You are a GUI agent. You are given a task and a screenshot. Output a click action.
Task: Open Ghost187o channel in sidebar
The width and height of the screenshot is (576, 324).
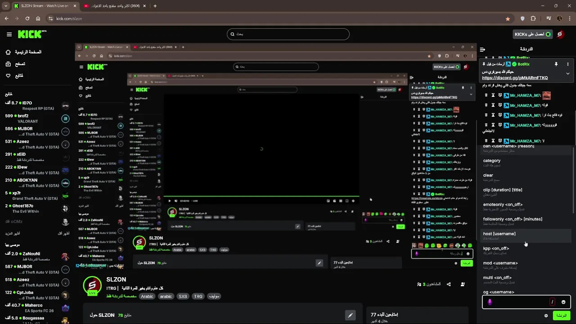(x=37, y=208)
